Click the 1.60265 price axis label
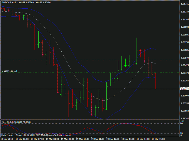The width and height of the screenshot is (189, 141). point(185,81)
